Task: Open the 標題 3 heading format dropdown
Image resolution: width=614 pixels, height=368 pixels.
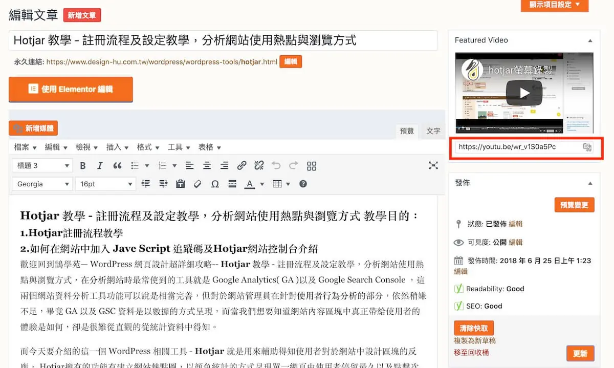Action: coord(42,165)
